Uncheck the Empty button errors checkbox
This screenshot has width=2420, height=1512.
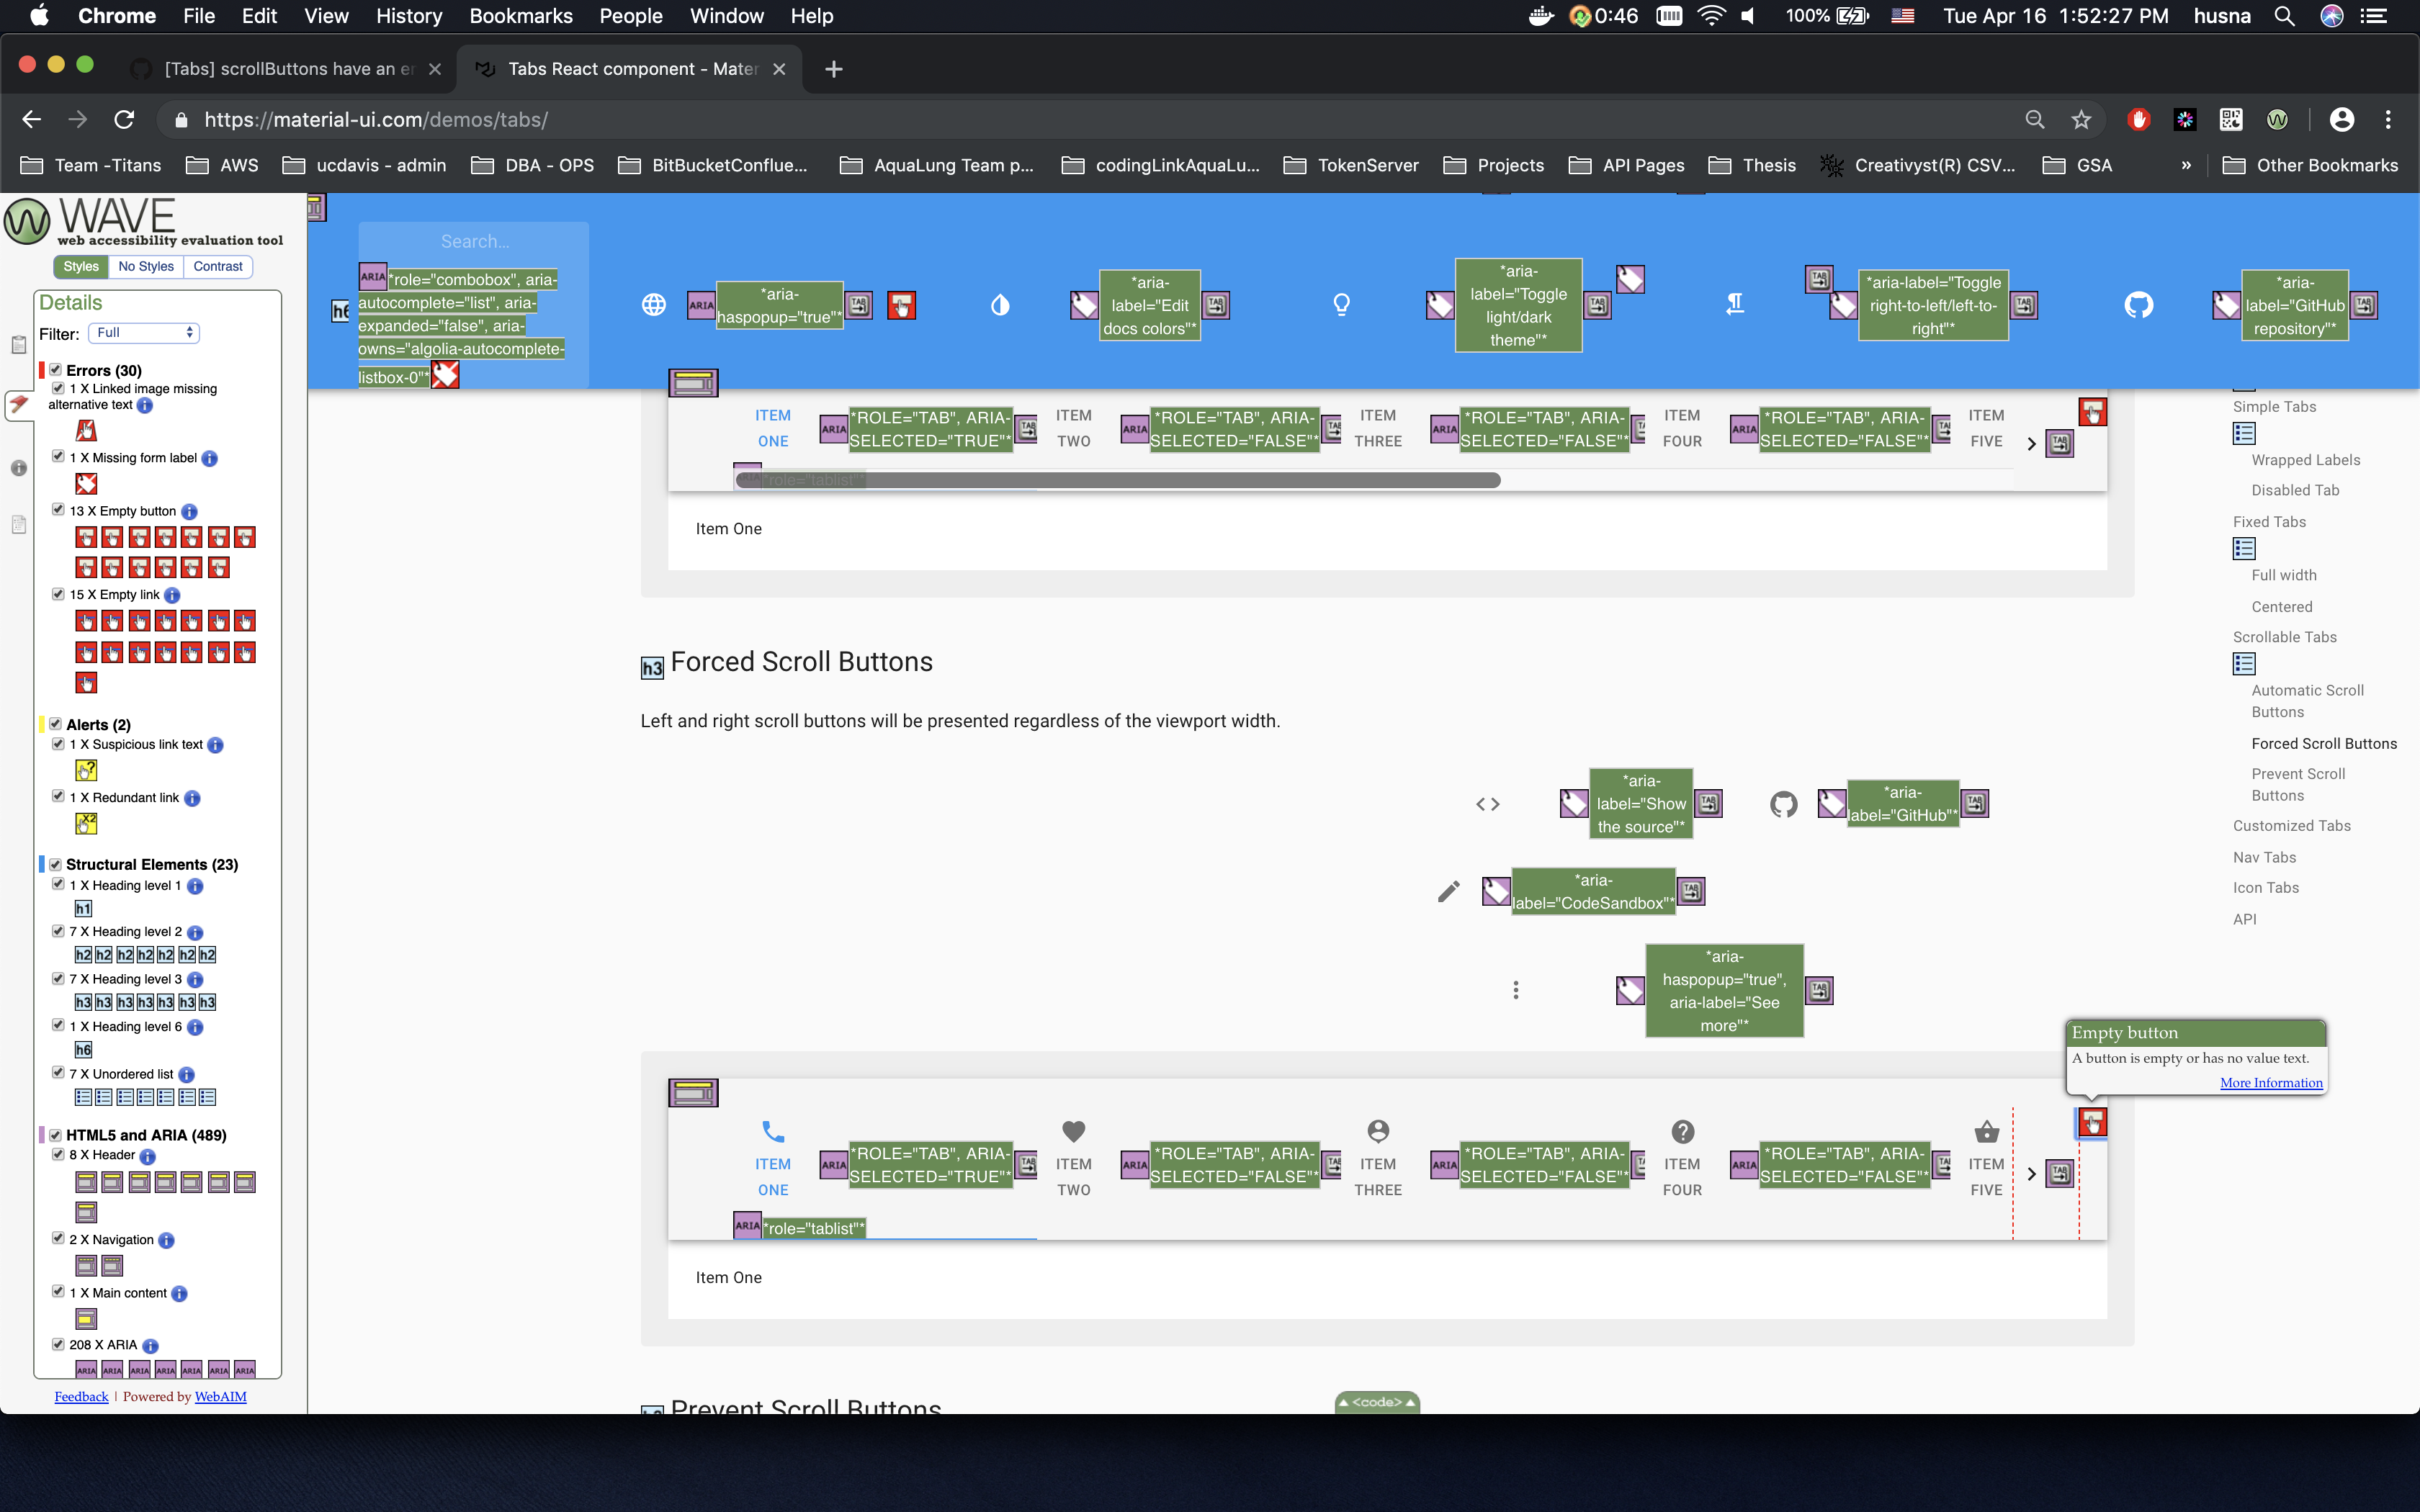click(x=57, y=510)
